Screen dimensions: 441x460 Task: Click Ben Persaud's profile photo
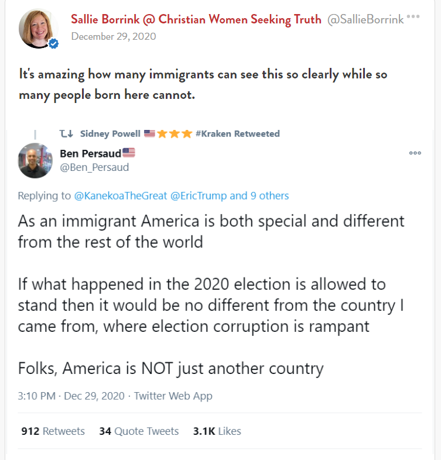(x=36, y=160)
